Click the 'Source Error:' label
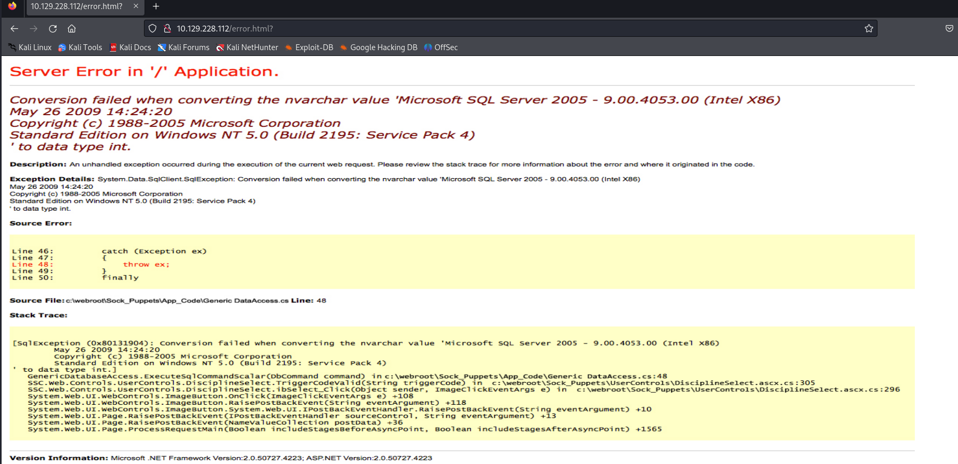This screenshot has height=464, width=958. point(41,223)
